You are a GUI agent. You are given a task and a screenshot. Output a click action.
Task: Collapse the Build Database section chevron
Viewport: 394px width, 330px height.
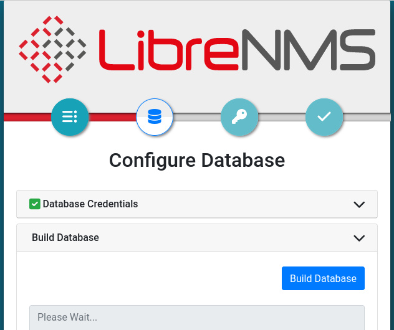click(x=359, y=238)
